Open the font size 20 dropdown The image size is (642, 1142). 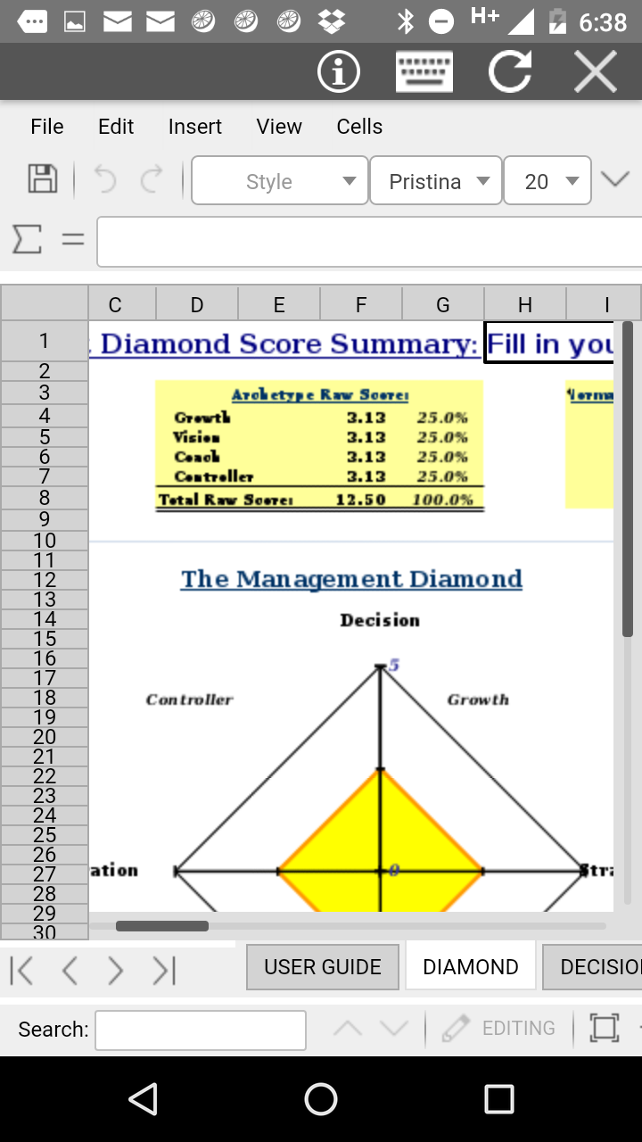(x=547, y=181)
